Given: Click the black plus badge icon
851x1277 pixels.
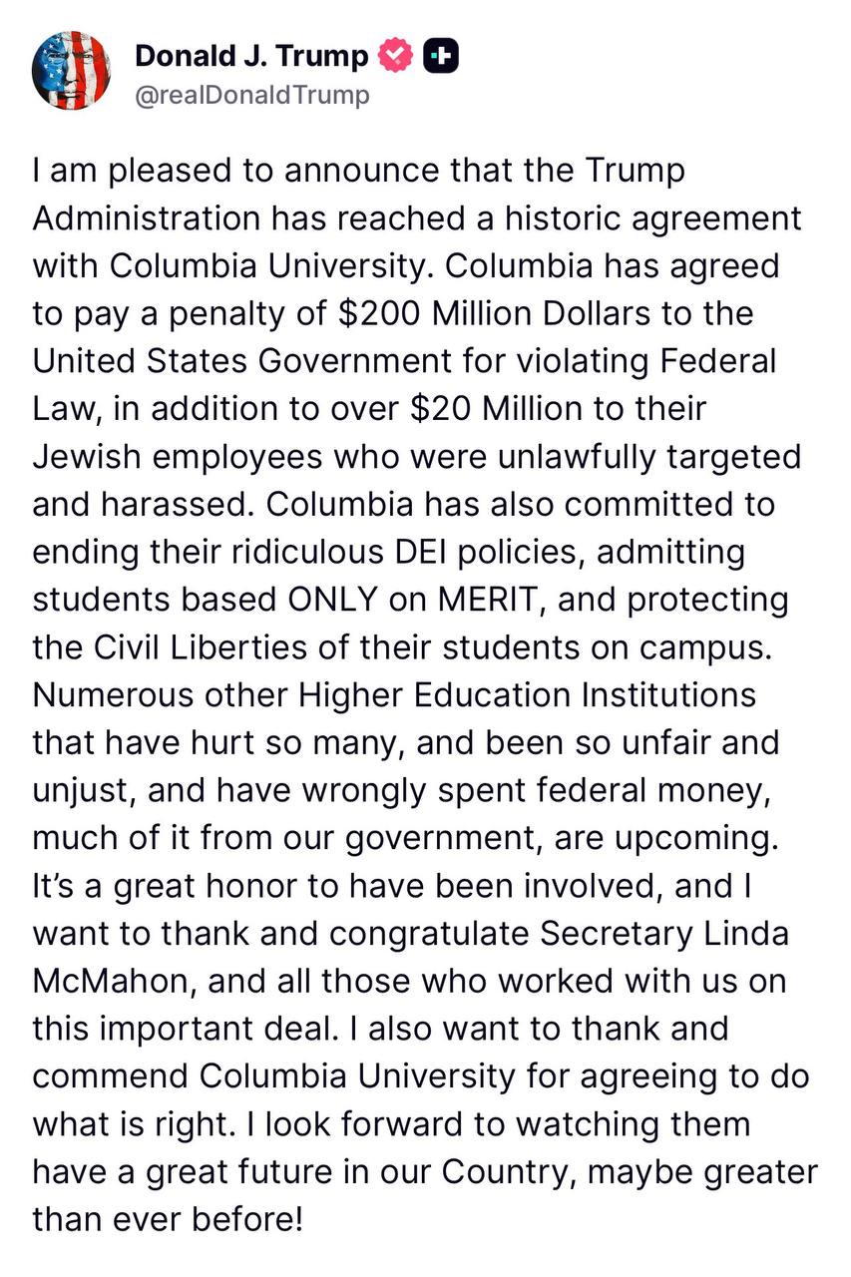Looking at the screenshot, I should point(442,57).
